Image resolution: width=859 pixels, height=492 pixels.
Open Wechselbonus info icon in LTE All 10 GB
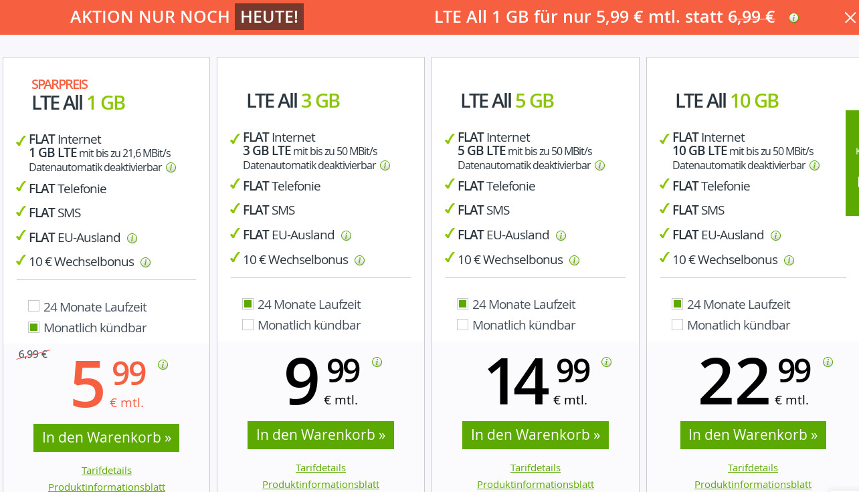789,260
